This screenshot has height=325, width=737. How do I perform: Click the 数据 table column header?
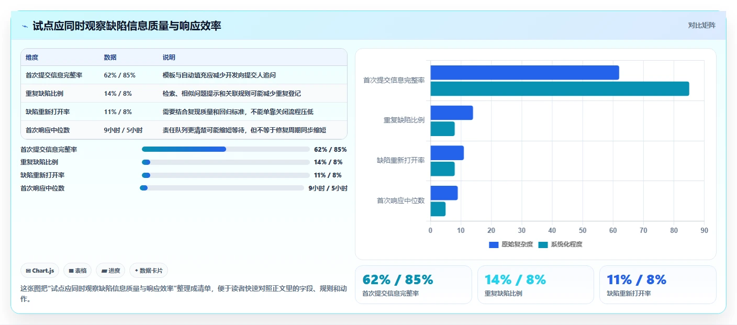tap(110, 58)
